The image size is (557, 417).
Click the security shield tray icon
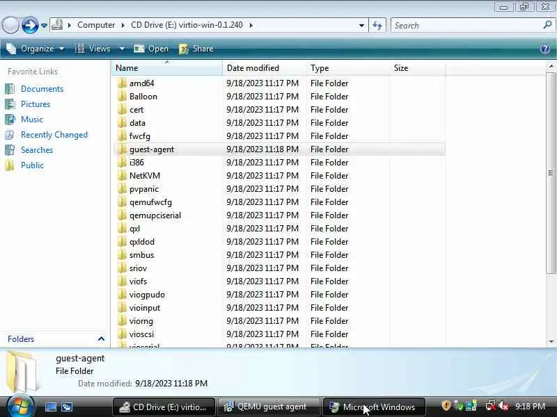[446, 406]
